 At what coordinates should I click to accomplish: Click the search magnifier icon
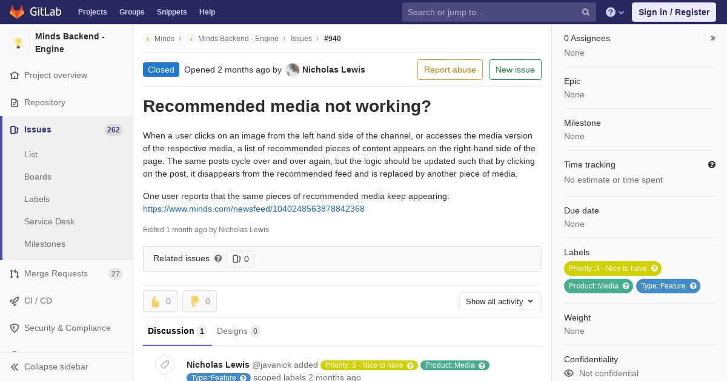point(586,12)
